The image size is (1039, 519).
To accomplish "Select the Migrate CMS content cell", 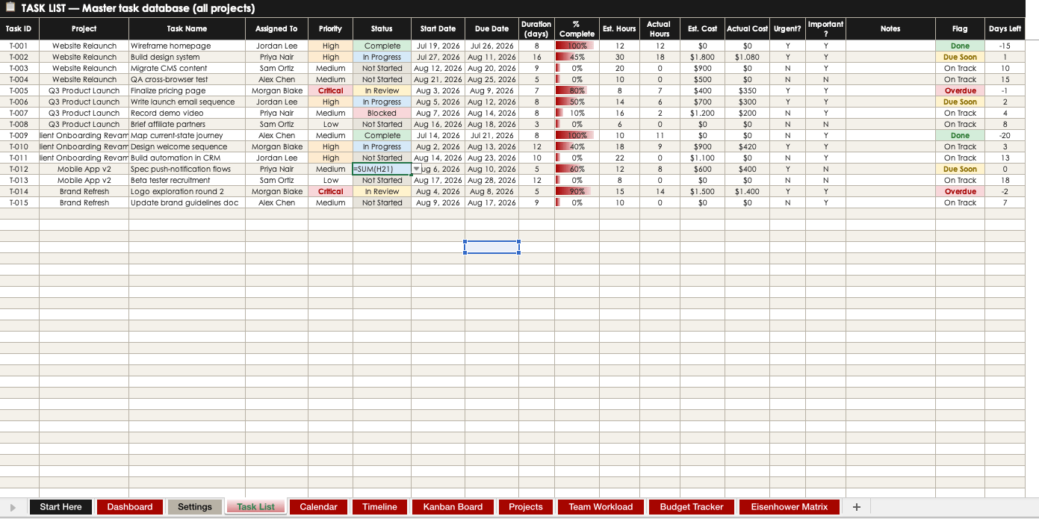I will 187,69.
